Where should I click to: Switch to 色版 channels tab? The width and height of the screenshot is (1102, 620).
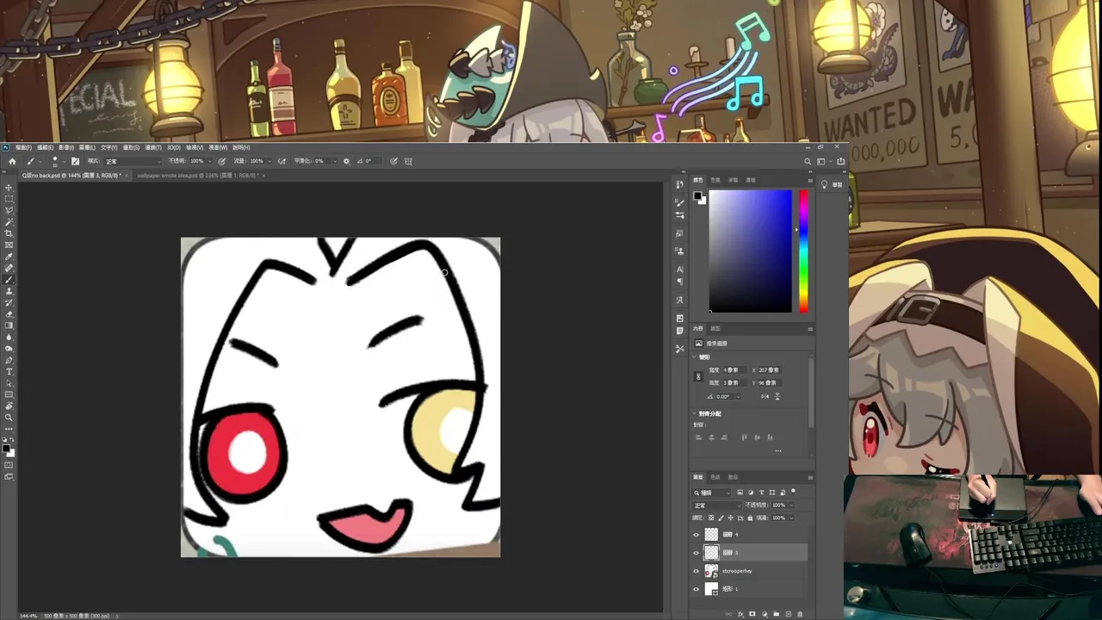[715, 477]
